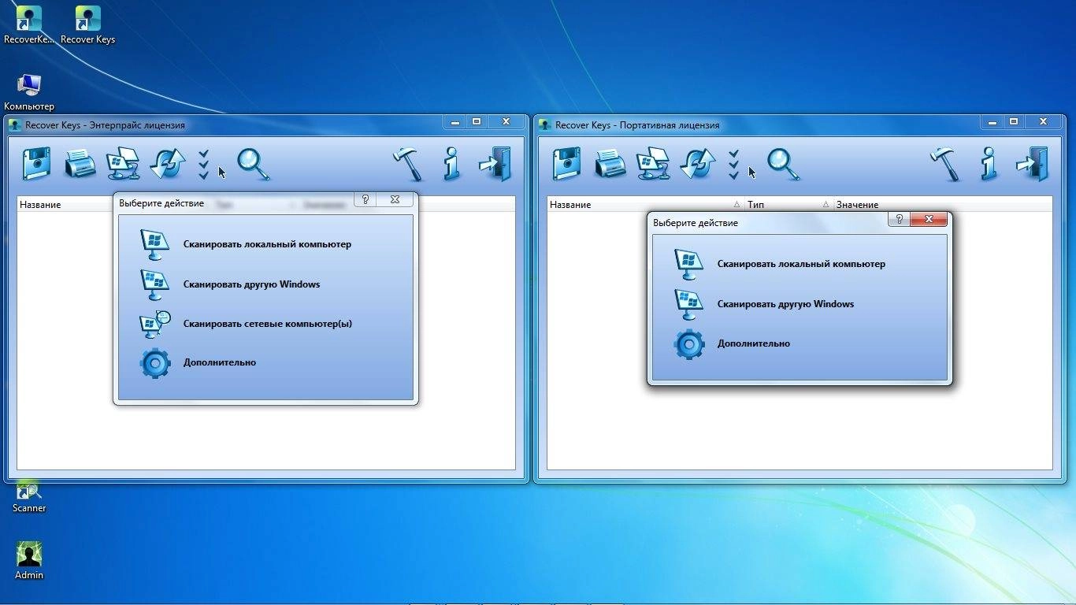Click exit door icon in Enterprise window
1076x605 pixels.
pyautogui.click(x=495, y=164)
